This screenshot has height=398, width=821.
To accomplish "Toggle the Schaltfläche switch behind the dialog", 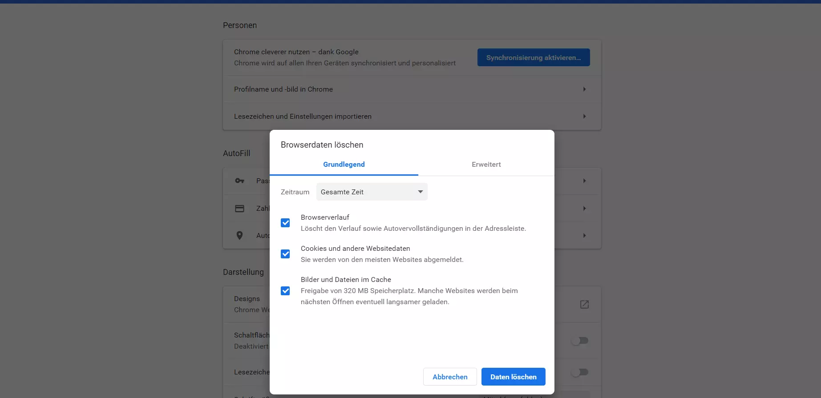I will [580, 341].
